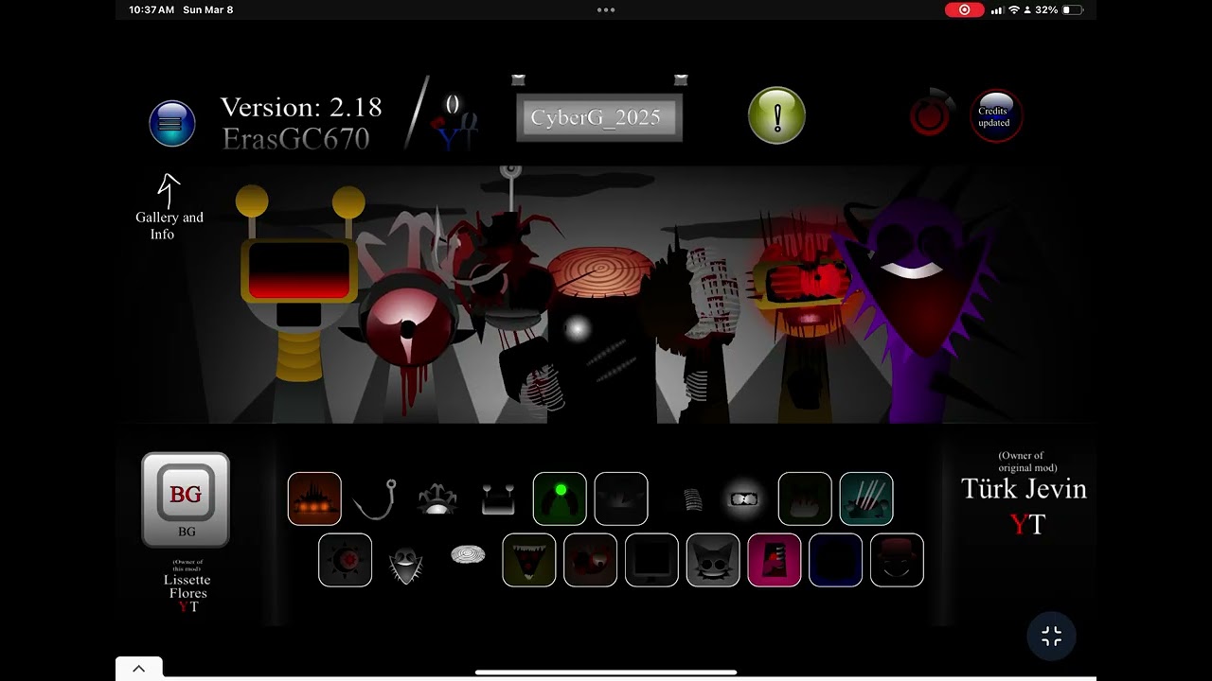Tap the three-dots multitasking menu

point(606,9)
